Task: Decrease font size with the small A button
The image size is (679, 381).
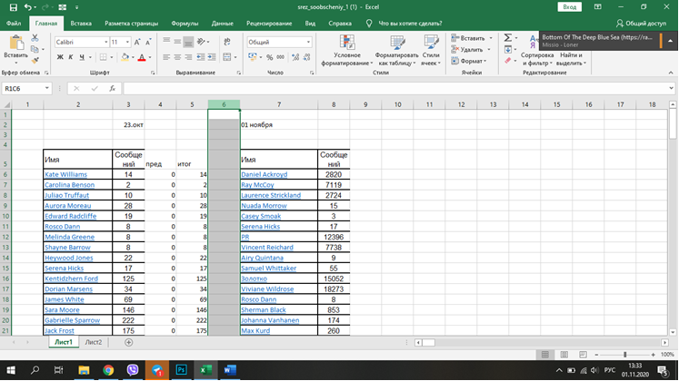Action: 148,42
